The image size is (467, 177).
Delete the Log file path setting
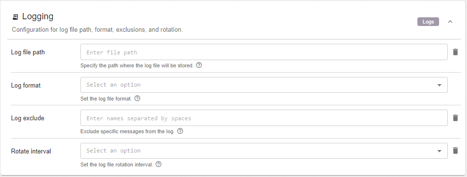(455, 52)
